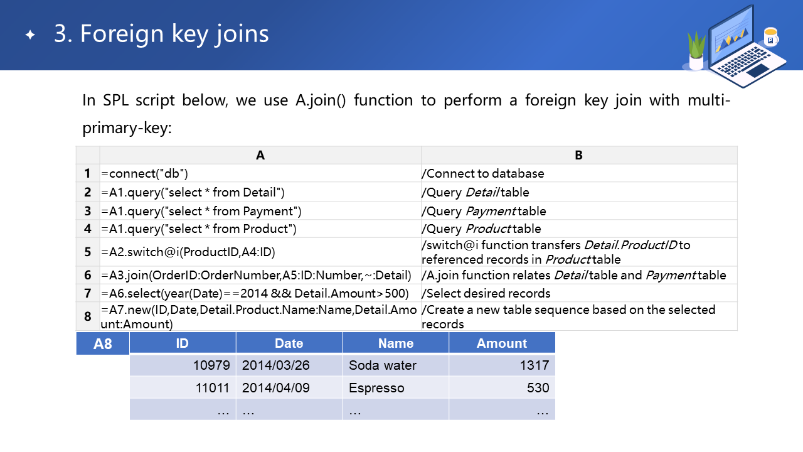Click the cell with "select * from Payment"
This screenshot has height=452, width=803.
tap(260, 210)
